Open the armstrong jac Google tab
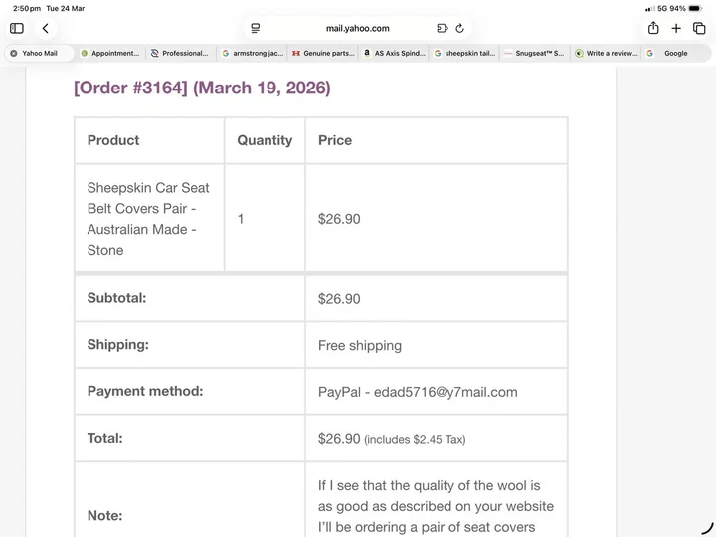 pos(252,53)
